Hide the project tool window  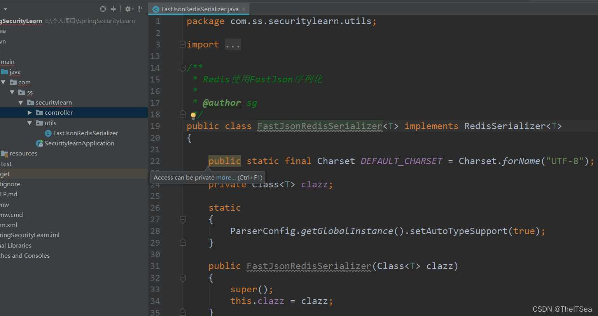pos(142,9)
